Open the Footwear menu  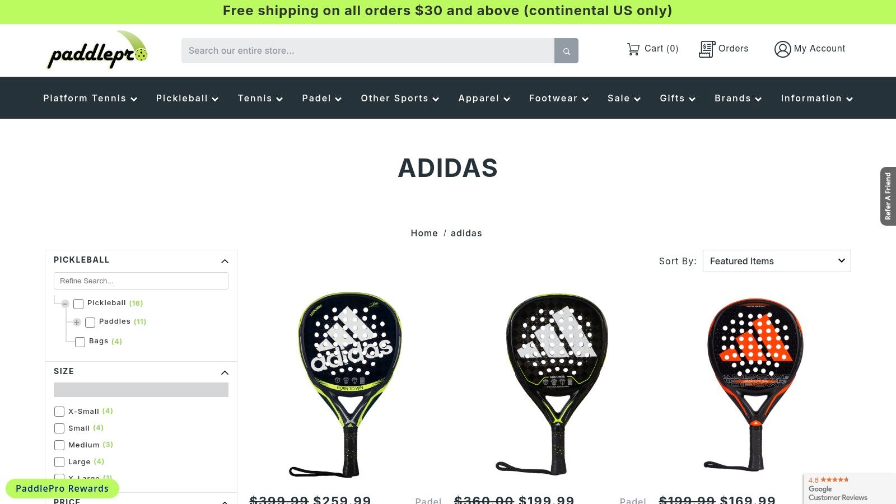[x=559, y=98]
